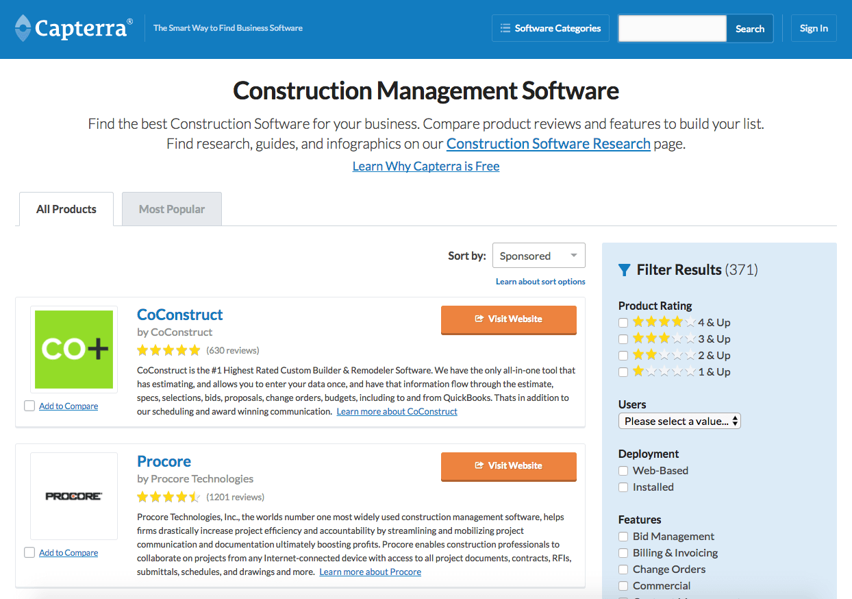This screenshot has height=599, width=852.
Task: Click CoConstruct's Add to Compare link
Action: 68,406
